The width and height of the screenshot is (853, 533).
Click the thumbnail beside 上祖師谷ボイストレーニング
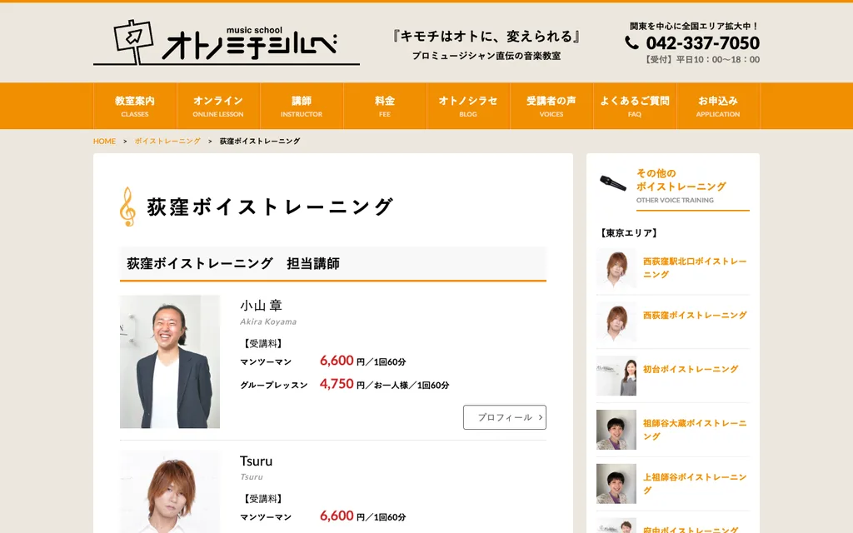(x=616, y=484)
